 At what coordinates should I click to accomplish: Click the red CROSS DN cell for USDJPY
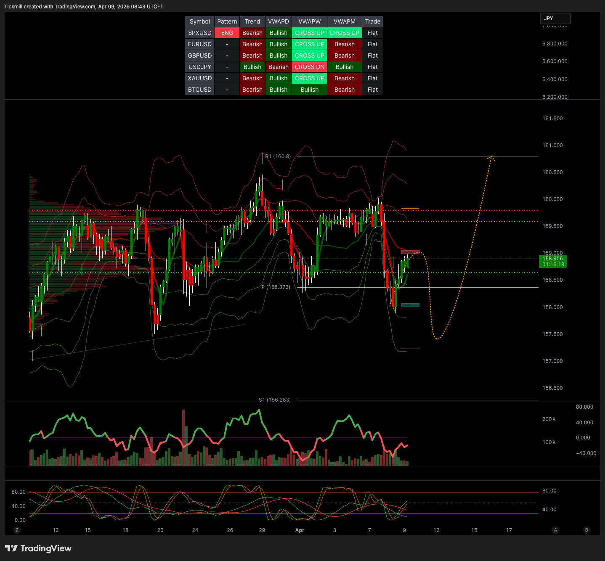point(310,67)
